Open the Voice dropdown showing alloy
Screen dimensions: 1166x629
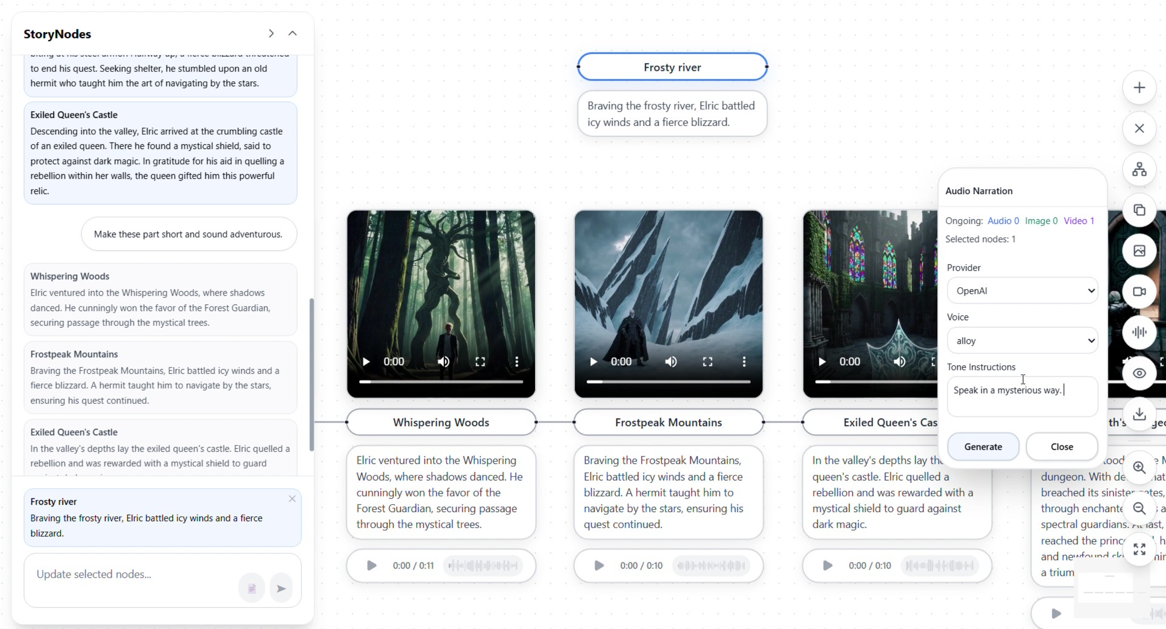[1022, 340]
